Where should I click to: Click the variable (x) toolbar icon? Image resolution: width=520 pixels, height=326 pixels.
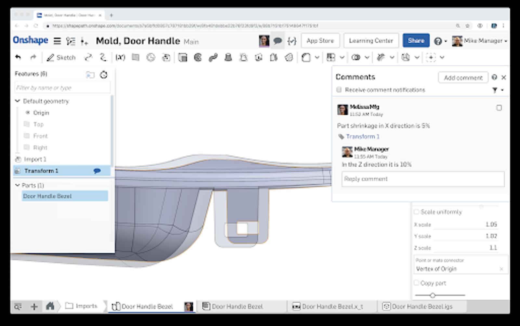coord(120,58)
